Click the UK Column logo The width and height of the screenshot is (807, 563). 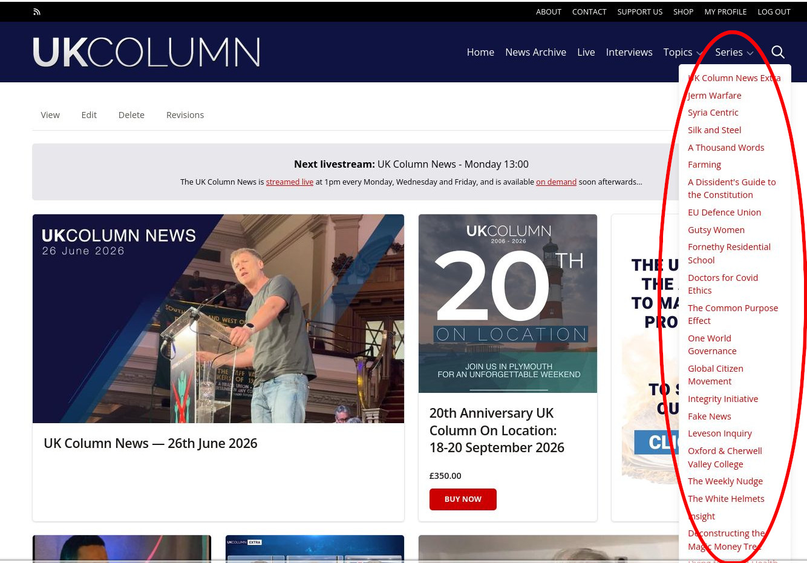pyautogui.click(x=146, y=52)
